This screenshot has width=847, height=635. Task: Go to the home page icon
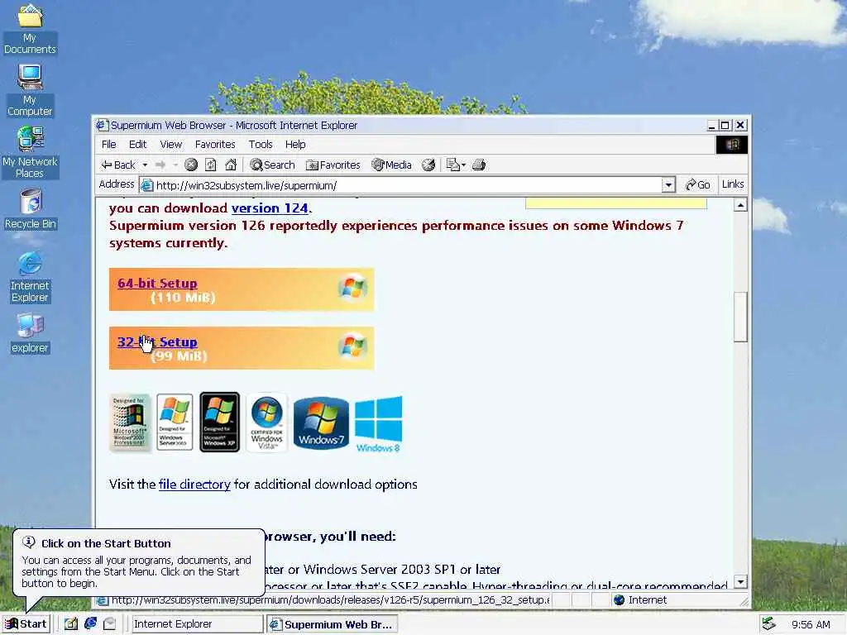[x=231, y=165]
